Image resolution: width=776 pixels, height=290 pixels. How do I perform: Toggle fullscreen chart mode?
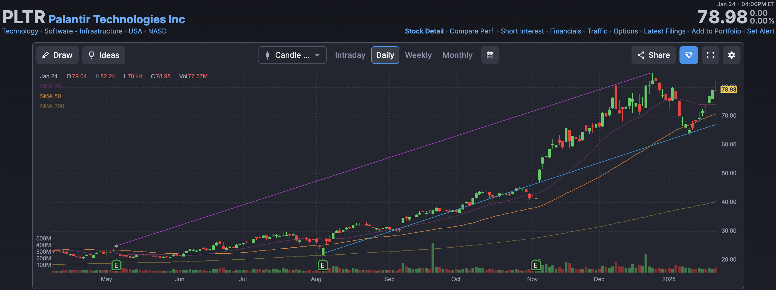click(x=710, y=55)
